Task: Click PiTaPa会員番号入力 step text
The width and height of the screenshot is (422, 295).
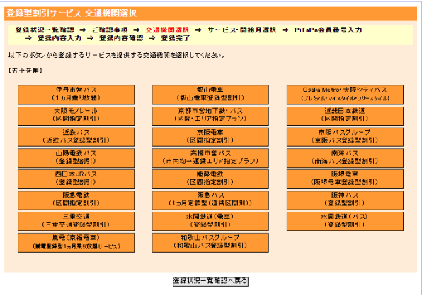Action: tap(328, 30)
